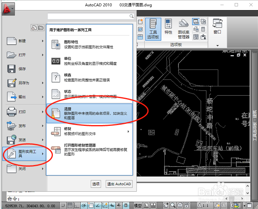This screenshot has width=258, height=209.
Task: Choose 打开图形修复管理器 entry
Action: (x=90, y=150)
